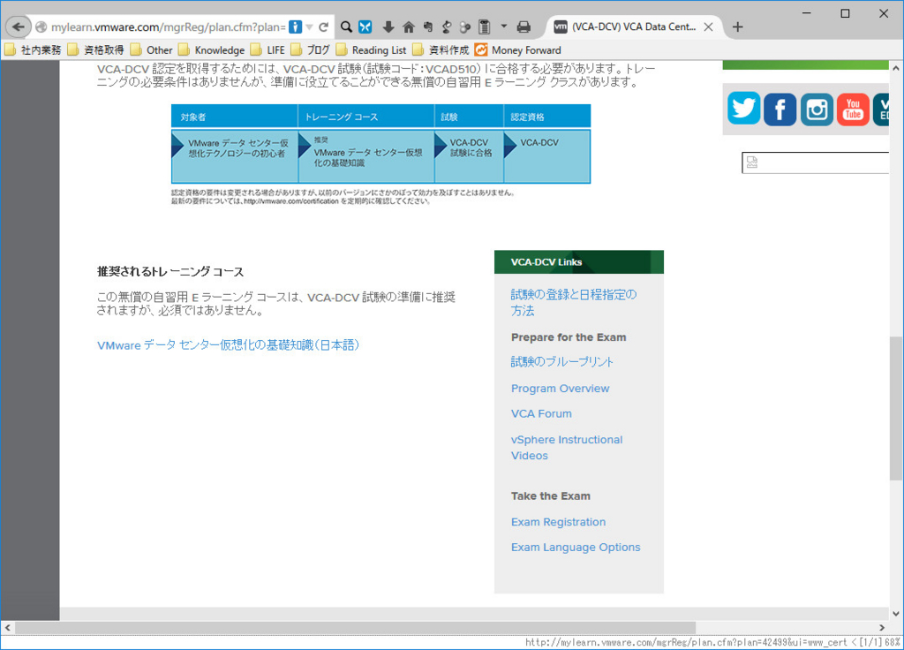Go to the home page icon

pos(408,27)
